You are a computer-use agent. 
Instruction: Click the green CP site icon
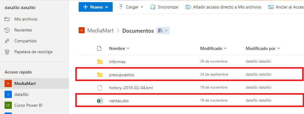pos(8,105)
